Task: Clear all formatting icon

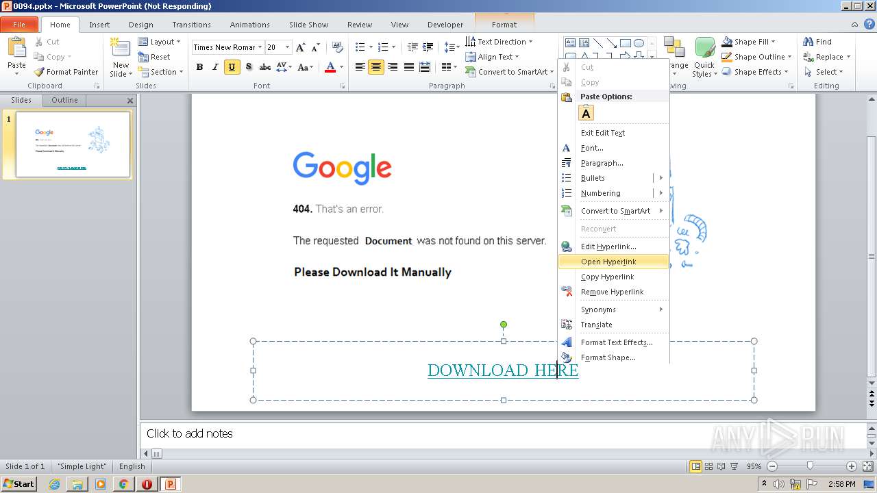Action: 337,47
